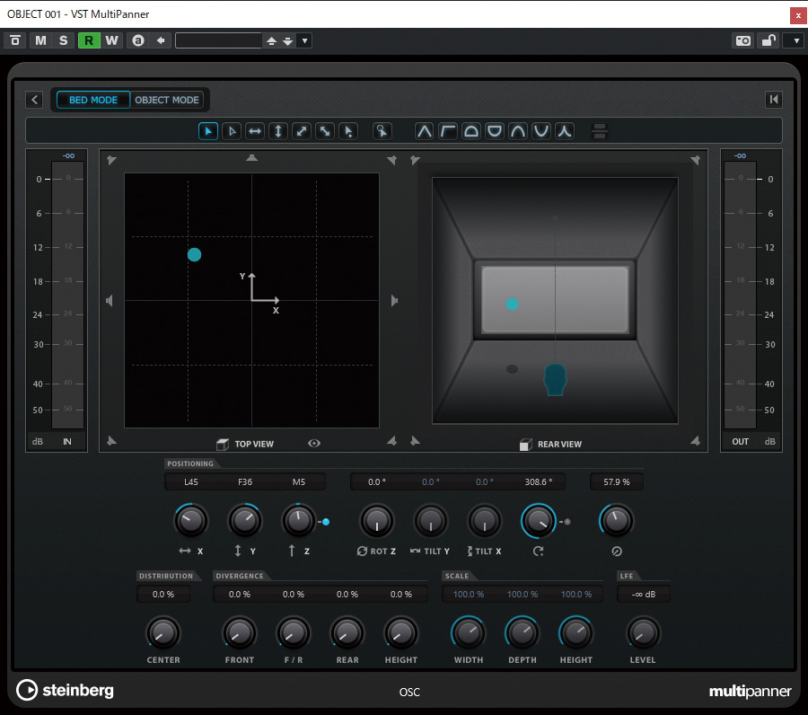Select the outline arrow tool
Viewport: 808px width, 715px height.
[x=232, y=131]
